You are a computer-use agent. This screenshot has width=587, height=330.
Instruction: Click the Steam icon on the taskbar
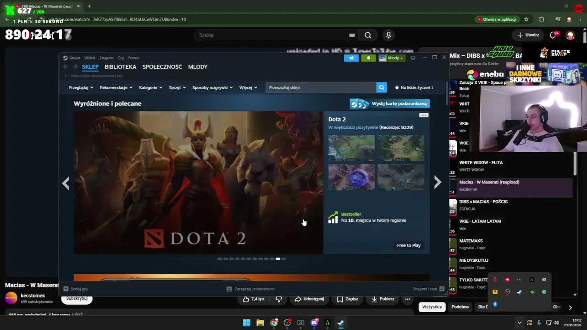pyautogui.click(x=341, y=323)
